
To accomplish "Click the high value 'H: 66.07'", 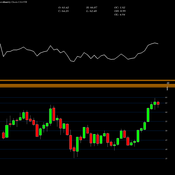I will (92, 8).
